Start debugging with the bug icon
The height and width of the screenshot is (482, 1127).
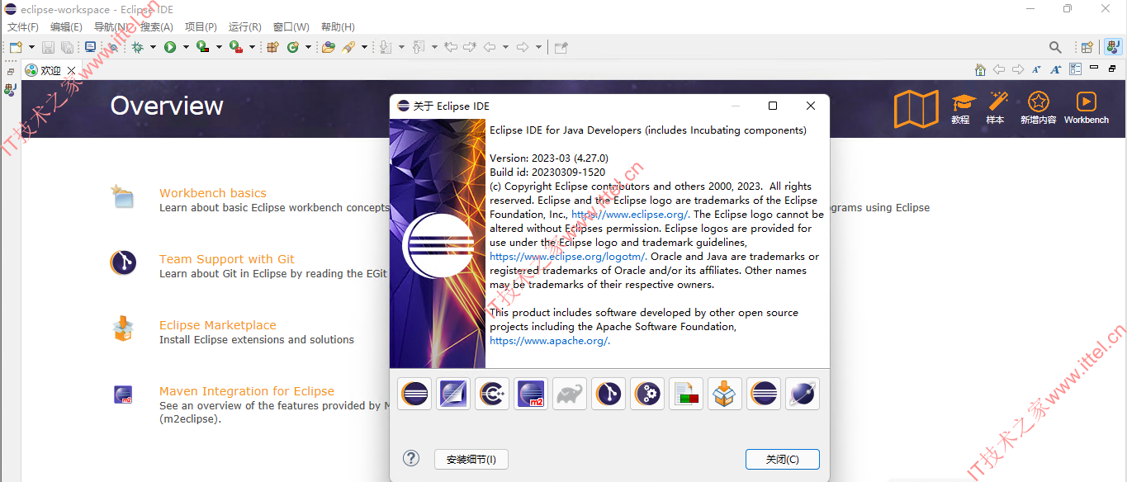(x=138, y=47)
